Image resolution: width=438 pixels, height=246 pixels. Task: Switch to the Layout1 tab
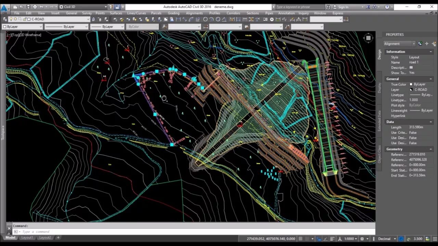point(27,238)
